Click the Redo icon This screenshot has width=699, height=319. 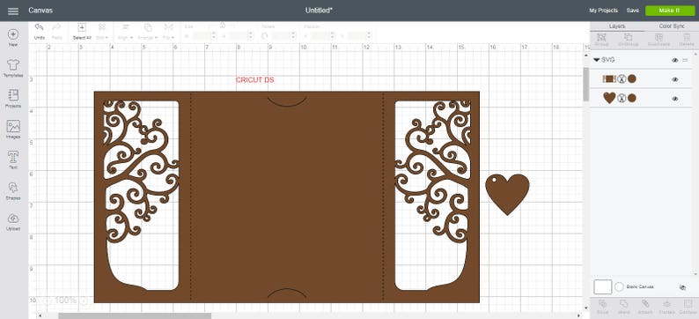[56, 27]
